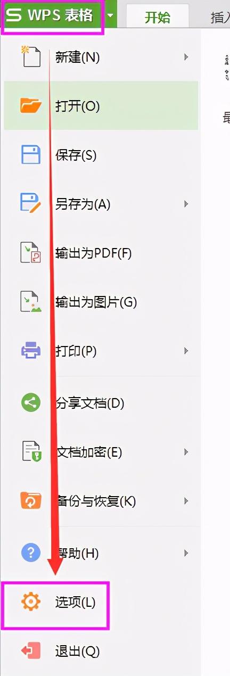
Task: Click the blue Help question mark icon
Action: (x=30, y=553)
